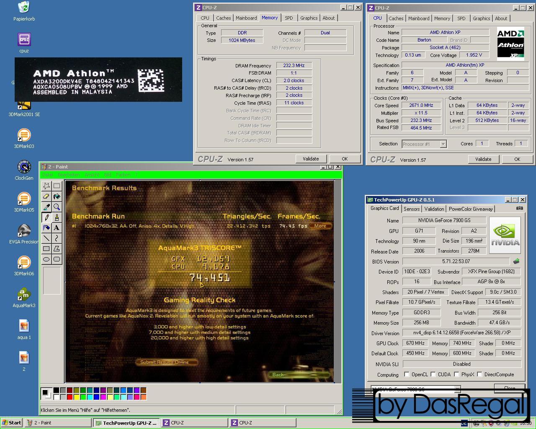The height and width of the screenshot is (429, 536).
Task: Select the rectangular Select tool in Paint
Action: click(57, 186)
